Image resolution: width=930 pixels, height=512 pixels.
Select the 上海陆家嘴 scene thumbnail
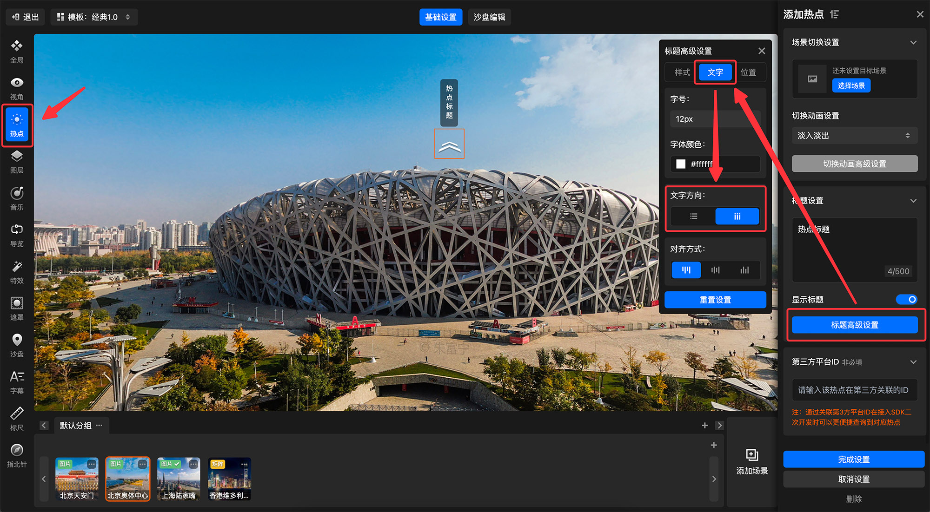click(x=179, y=479)
